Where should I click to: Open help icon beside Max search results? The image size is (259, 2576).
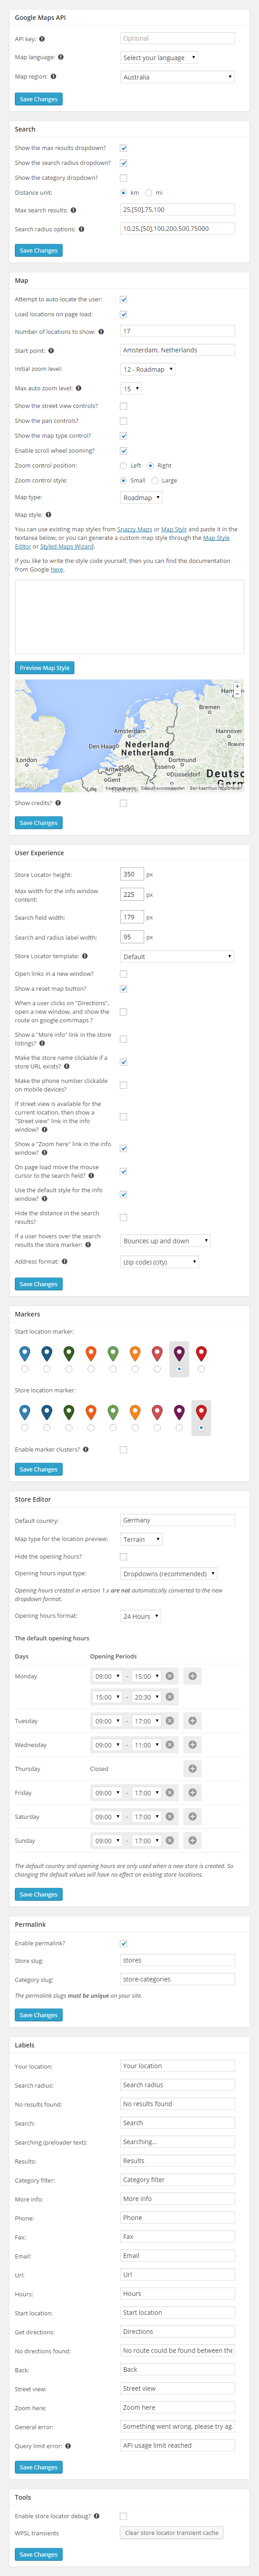(74, 210)
